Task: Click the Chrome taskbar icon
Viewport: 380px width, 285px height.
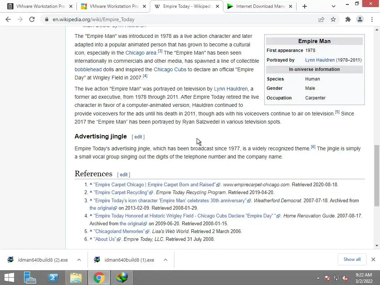Action: coord(99,278)
